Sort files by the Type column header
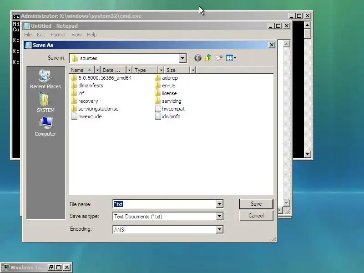The image size is (364, 273). [x=145, y=70]
